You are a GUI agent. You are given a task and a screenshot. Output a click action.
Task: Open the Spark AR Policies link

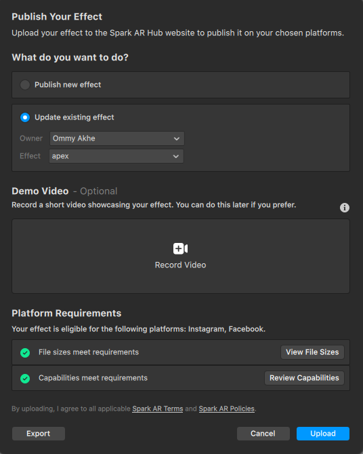point(227,409)
